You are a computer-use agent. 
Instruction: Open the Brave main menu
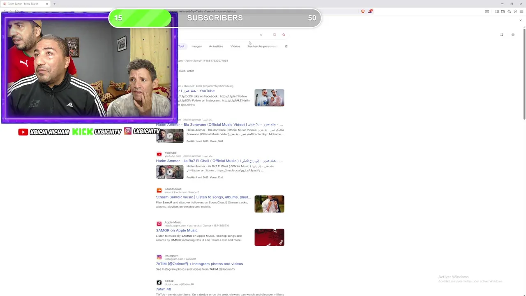(x=521, y=12)
